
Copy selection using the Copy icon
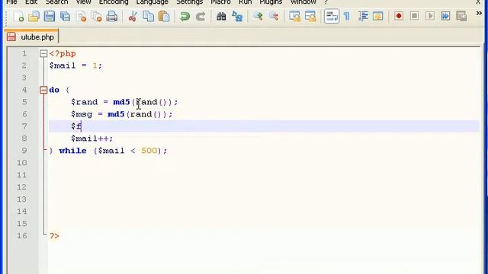pyautogui.click(x=148, y=16)
